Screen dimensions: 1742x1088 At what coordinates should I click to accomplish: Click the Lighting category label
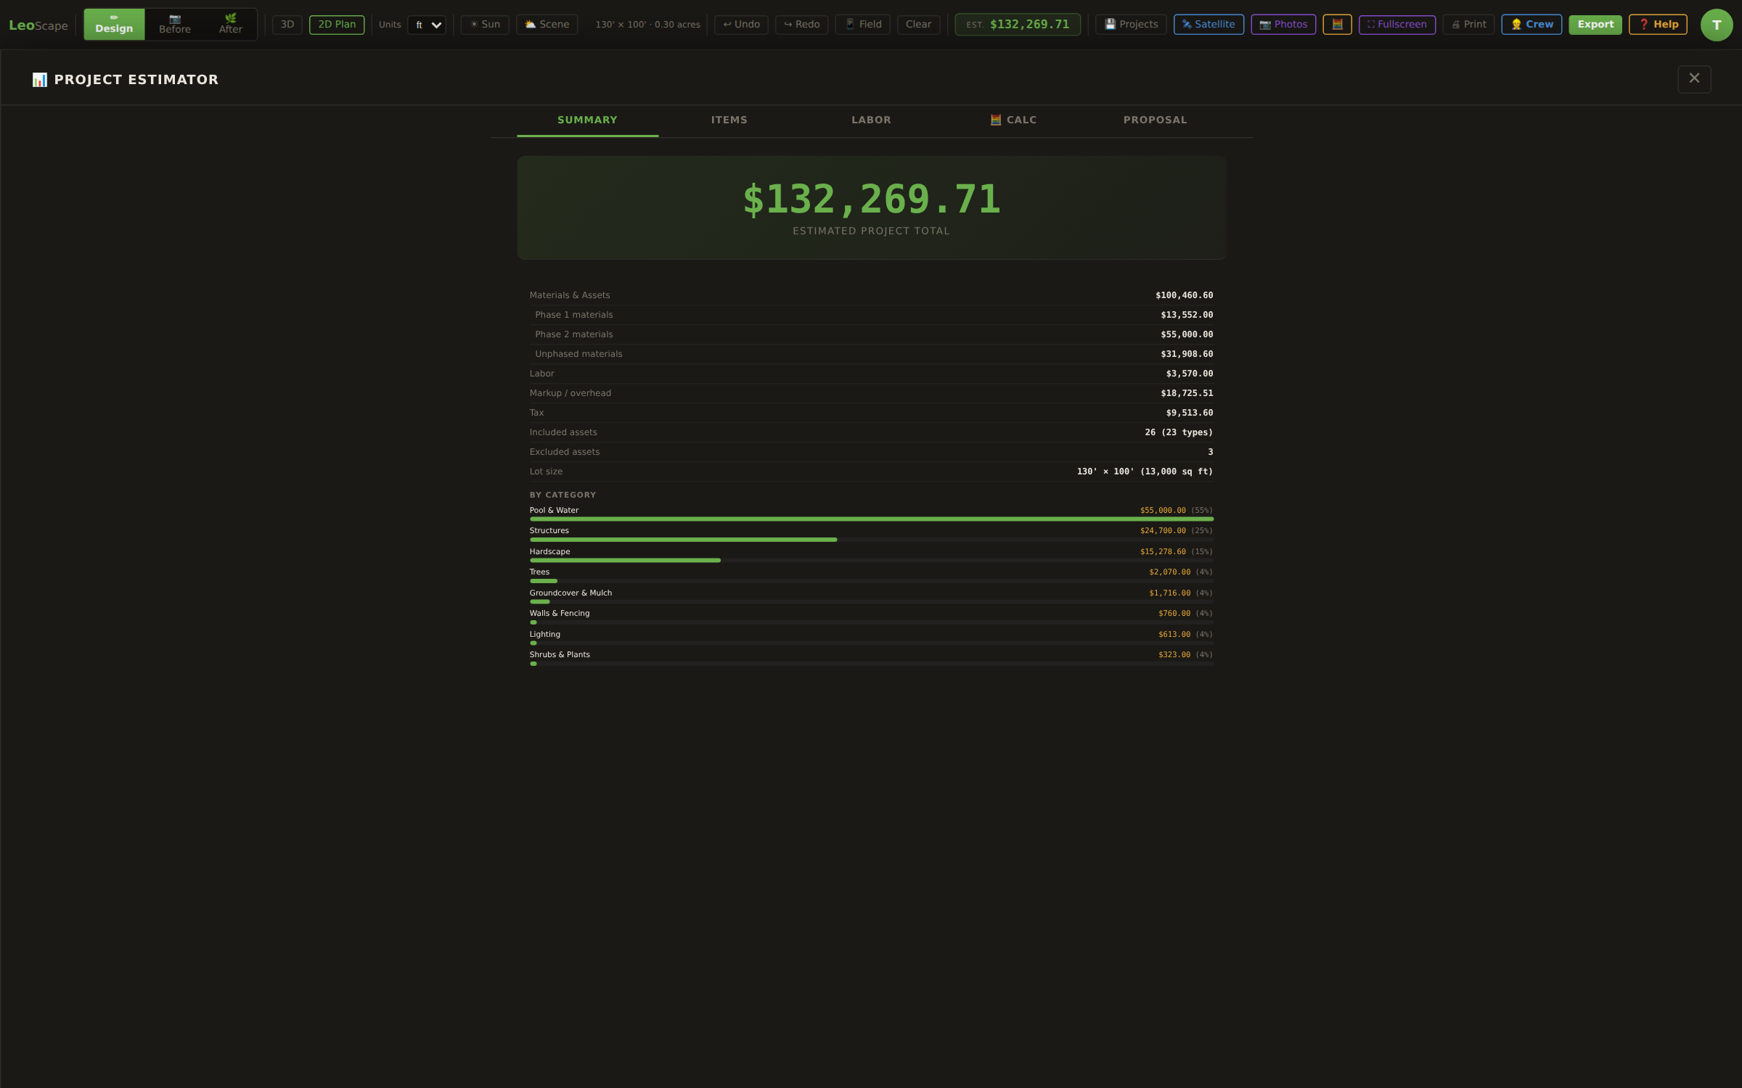pos(544,635)
